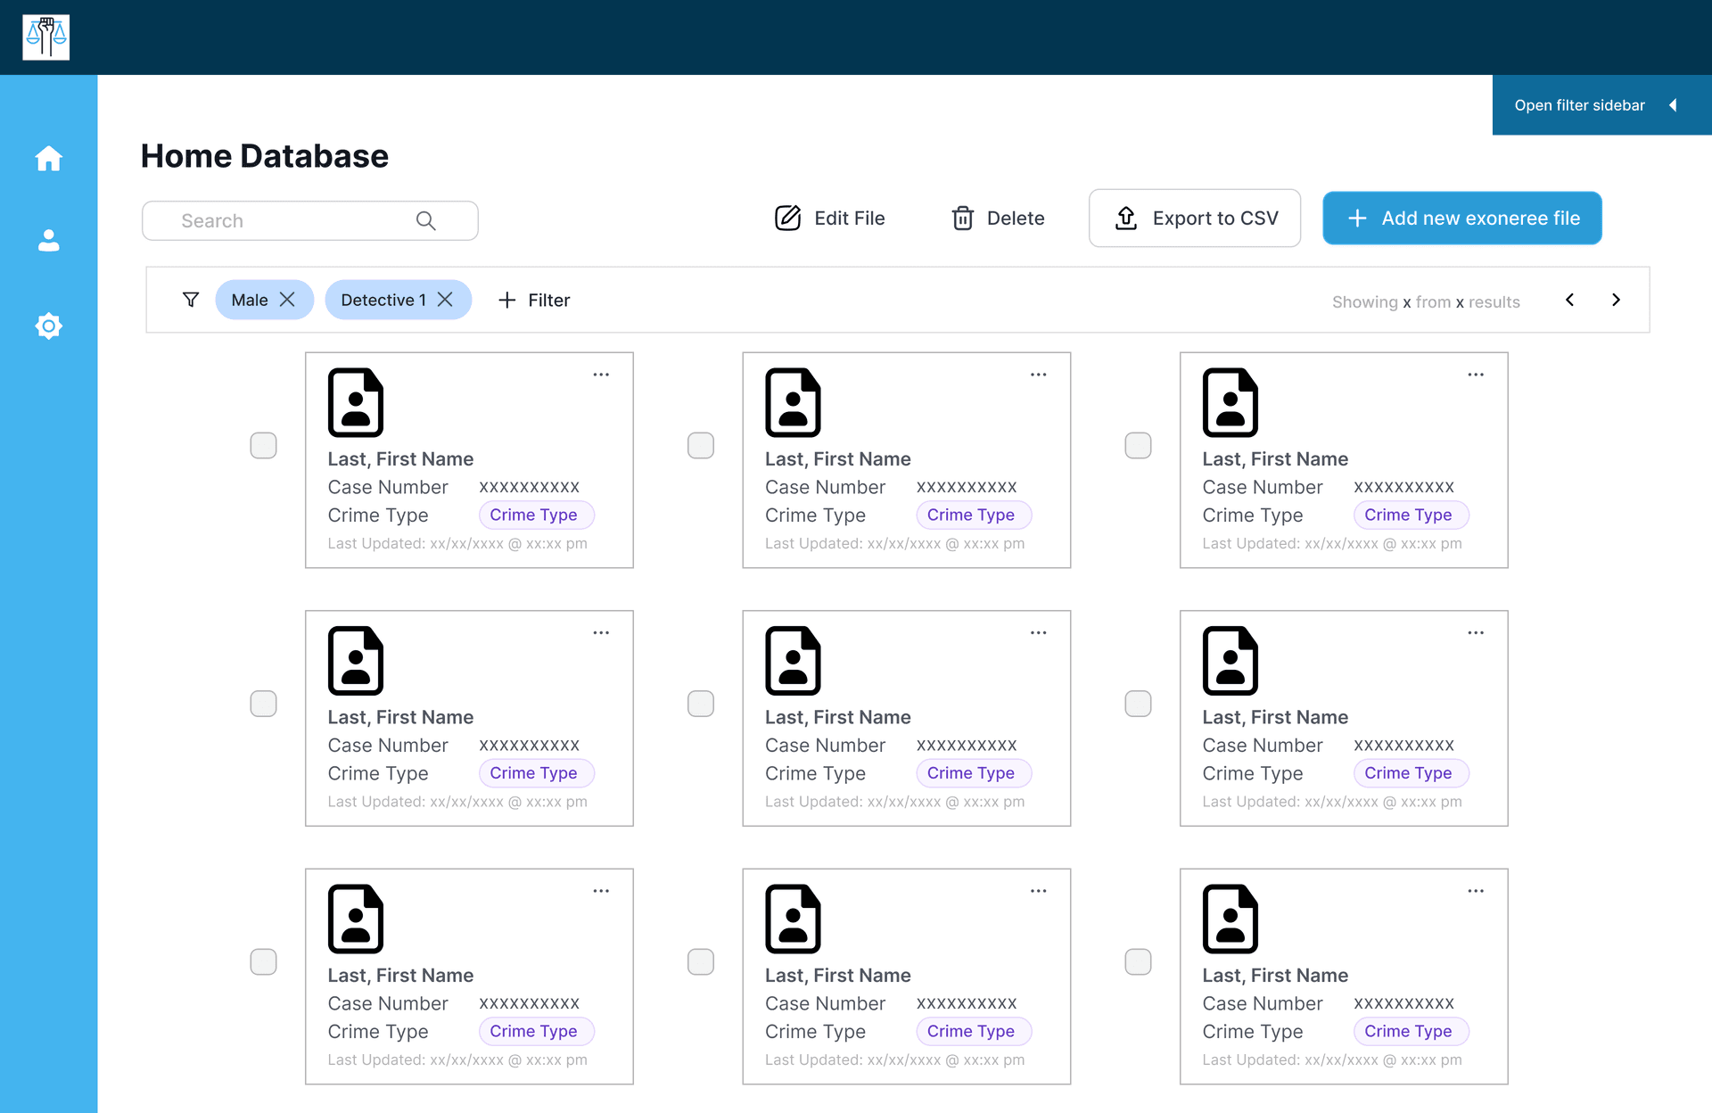Select checkbox for middle row center card
This screenshot has width=1712, height=1113.
(701, 704)
